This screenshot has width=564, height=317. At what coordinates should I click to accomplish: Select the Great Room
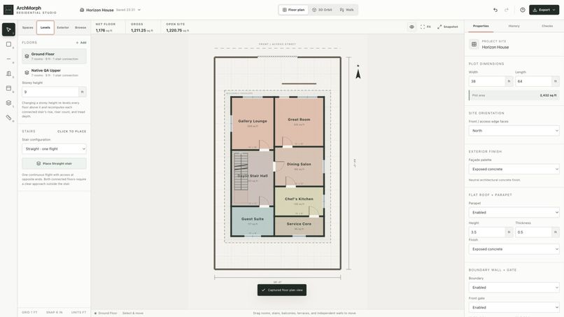299,122
